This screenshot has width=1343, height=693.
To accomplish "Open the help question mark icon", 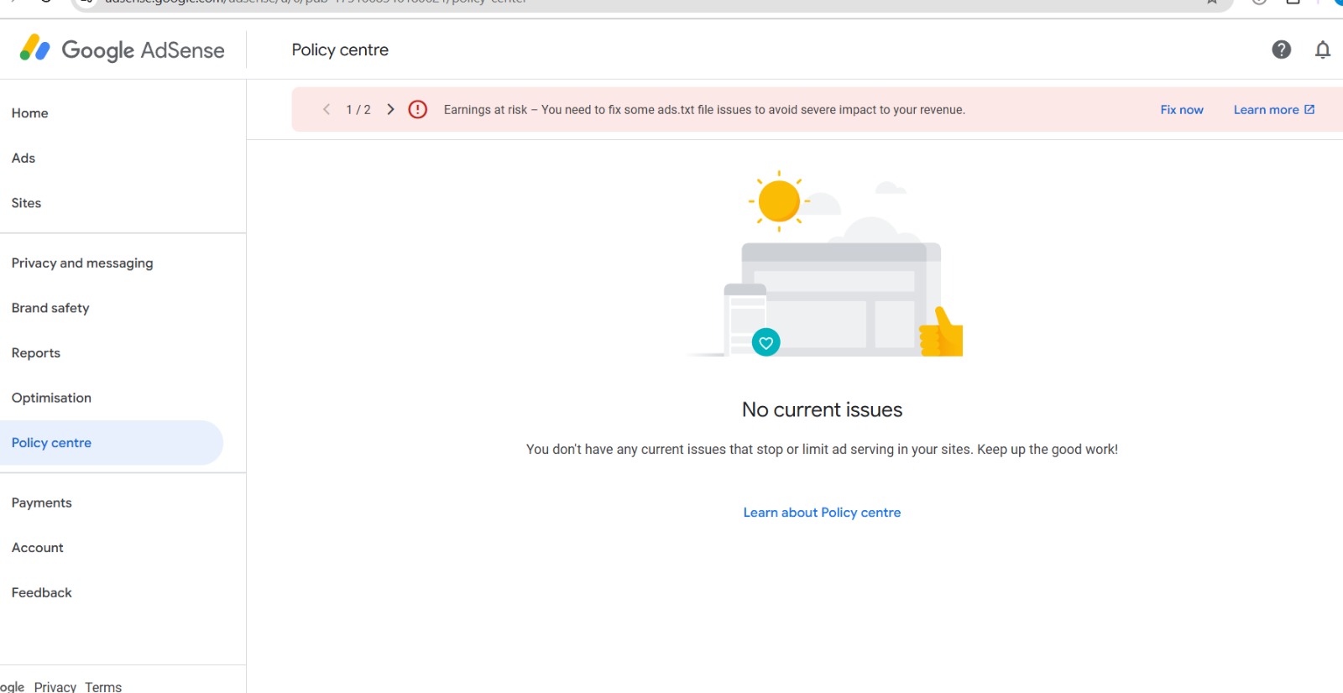I will coord(1281,49).
